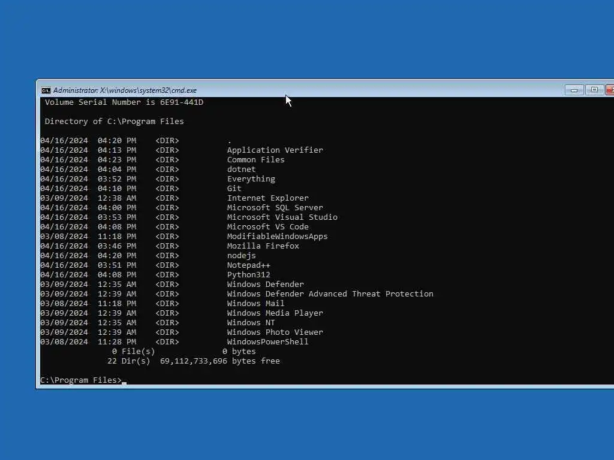Select the 'Notepad++' folder entry

pos(248,265)
